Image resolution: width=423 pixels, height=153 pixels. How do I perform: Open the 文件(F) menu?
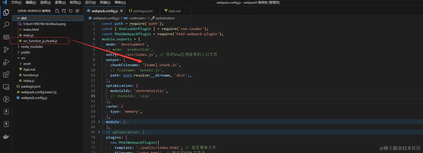click(16, 2)
